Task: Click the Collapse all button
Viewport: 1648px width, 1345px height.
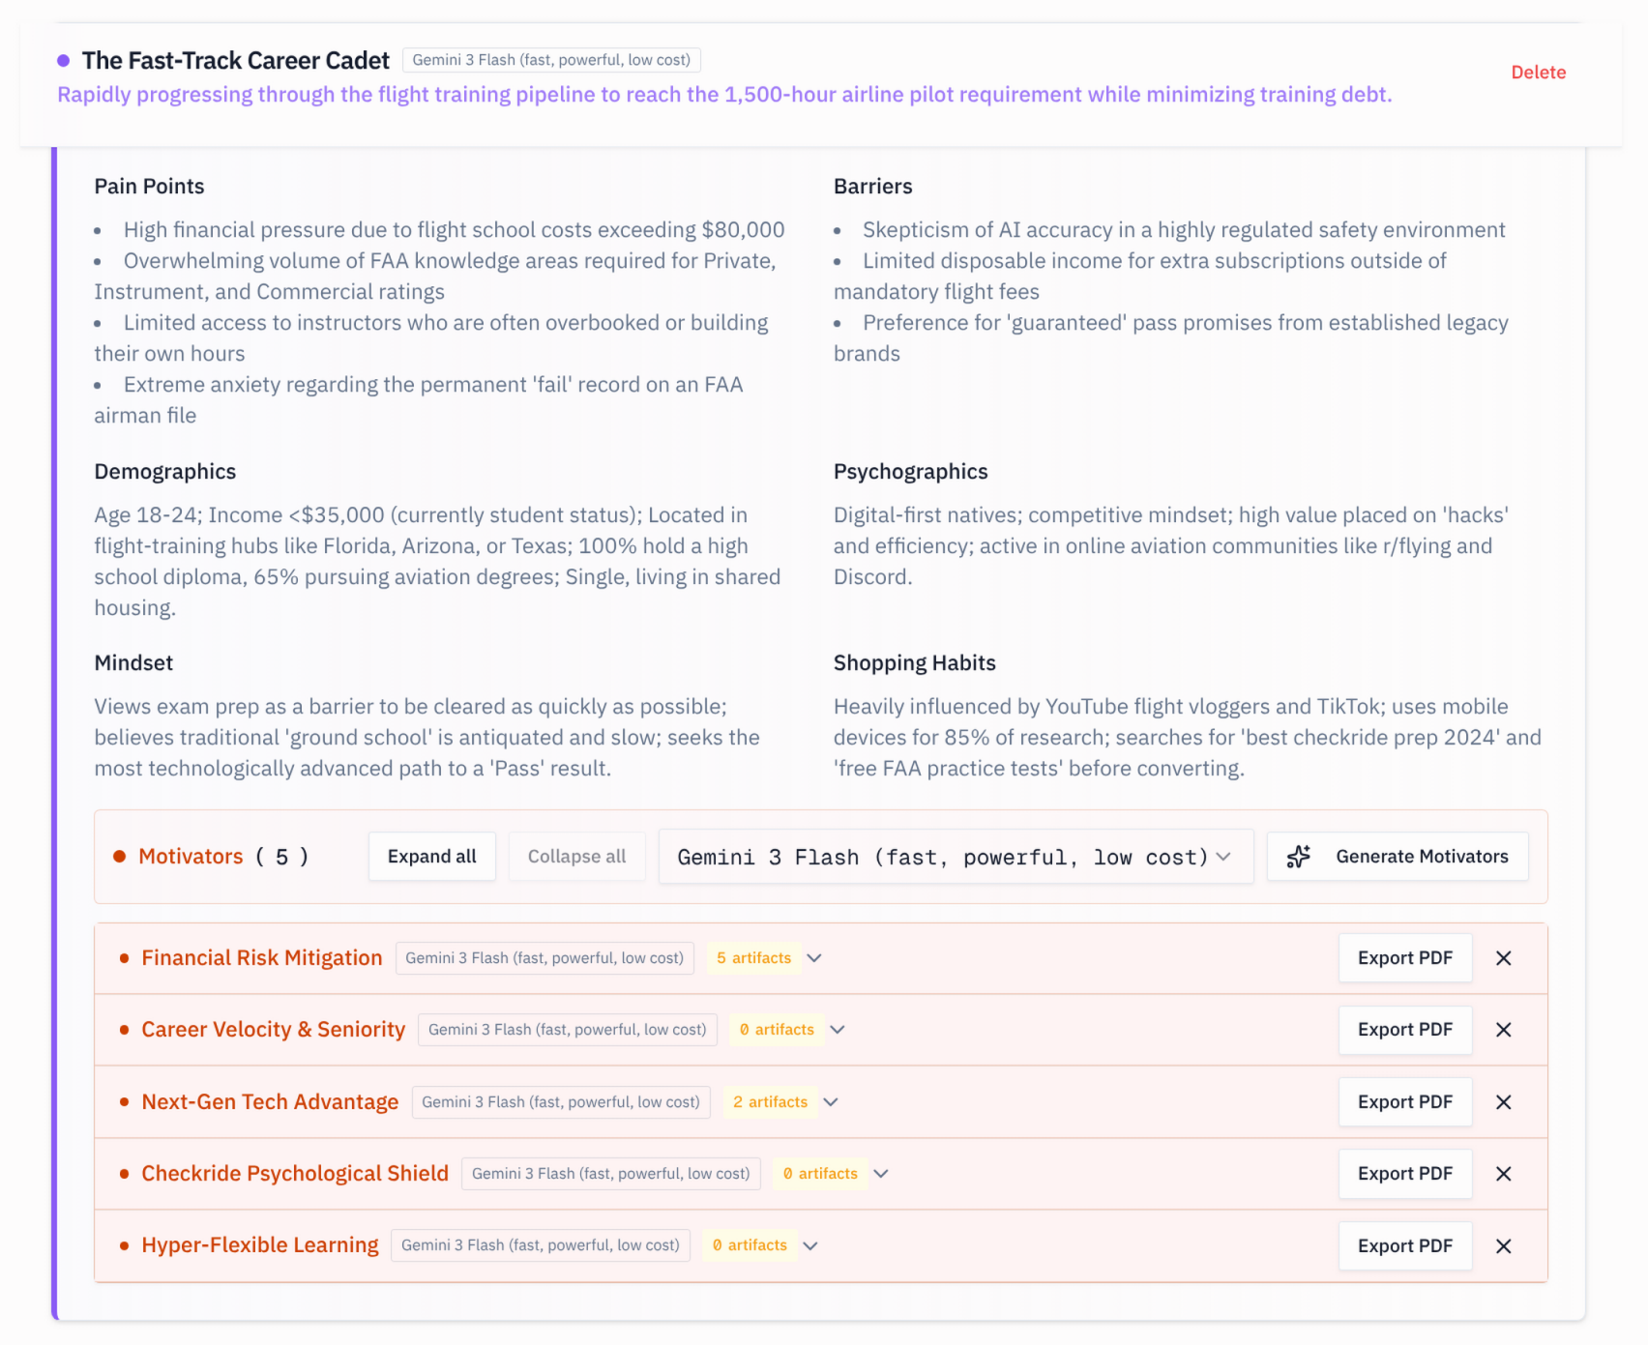Action: [x=576, y=857]
